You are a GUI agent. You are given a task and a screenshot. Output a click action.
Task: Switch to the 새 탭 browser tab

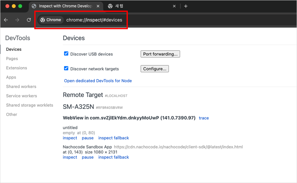142,6
